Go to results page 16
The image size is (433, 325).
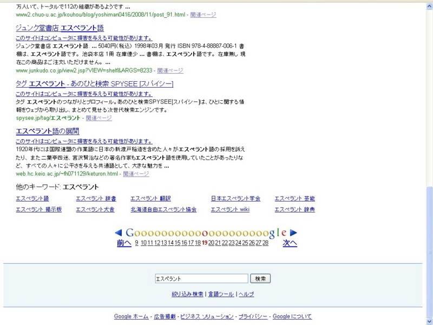click(x=184, y=243)
